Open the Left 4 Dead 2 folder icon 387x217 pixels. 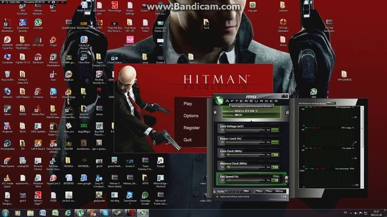click(22, 93)
